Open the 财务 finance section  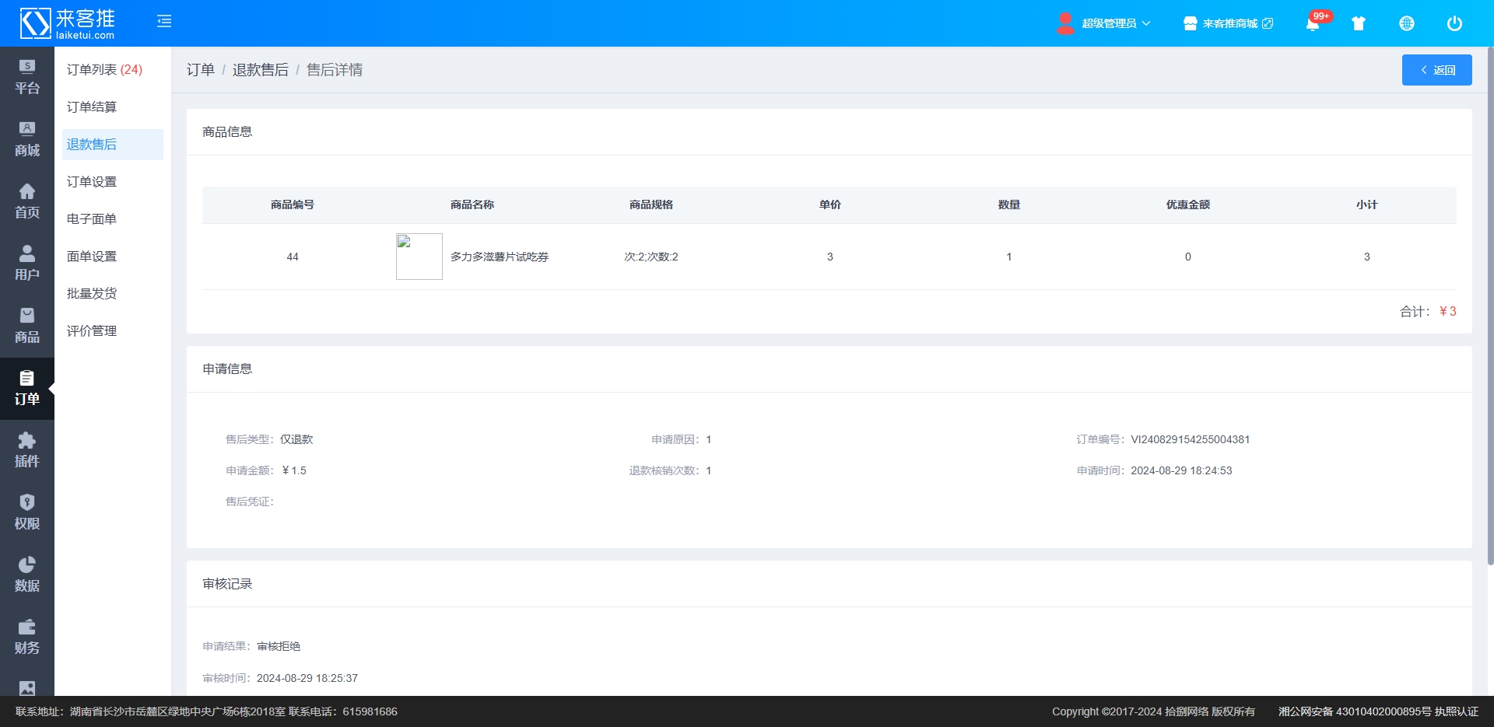[x=27, y=637]
